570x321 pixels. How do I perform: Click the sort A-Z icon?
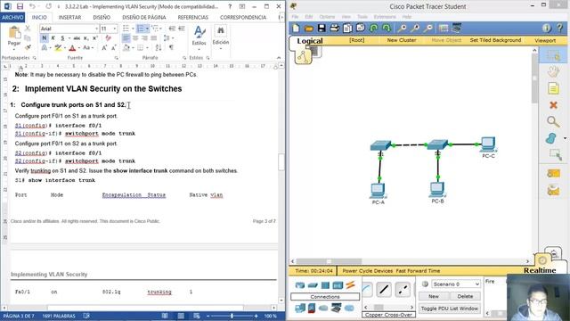[x=159, y=47]
